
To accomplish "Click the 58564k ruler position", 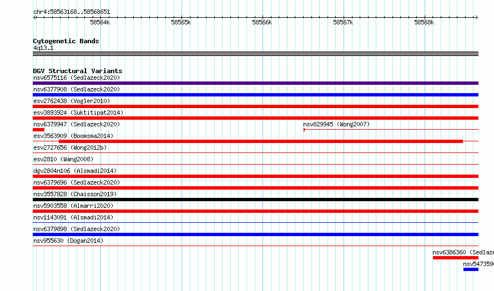I will click(x=100, y=22).
